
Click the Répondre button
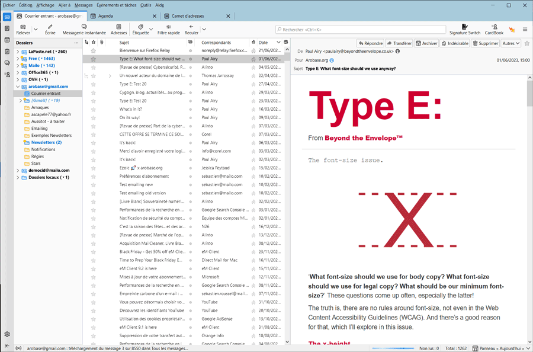[371, 43]
